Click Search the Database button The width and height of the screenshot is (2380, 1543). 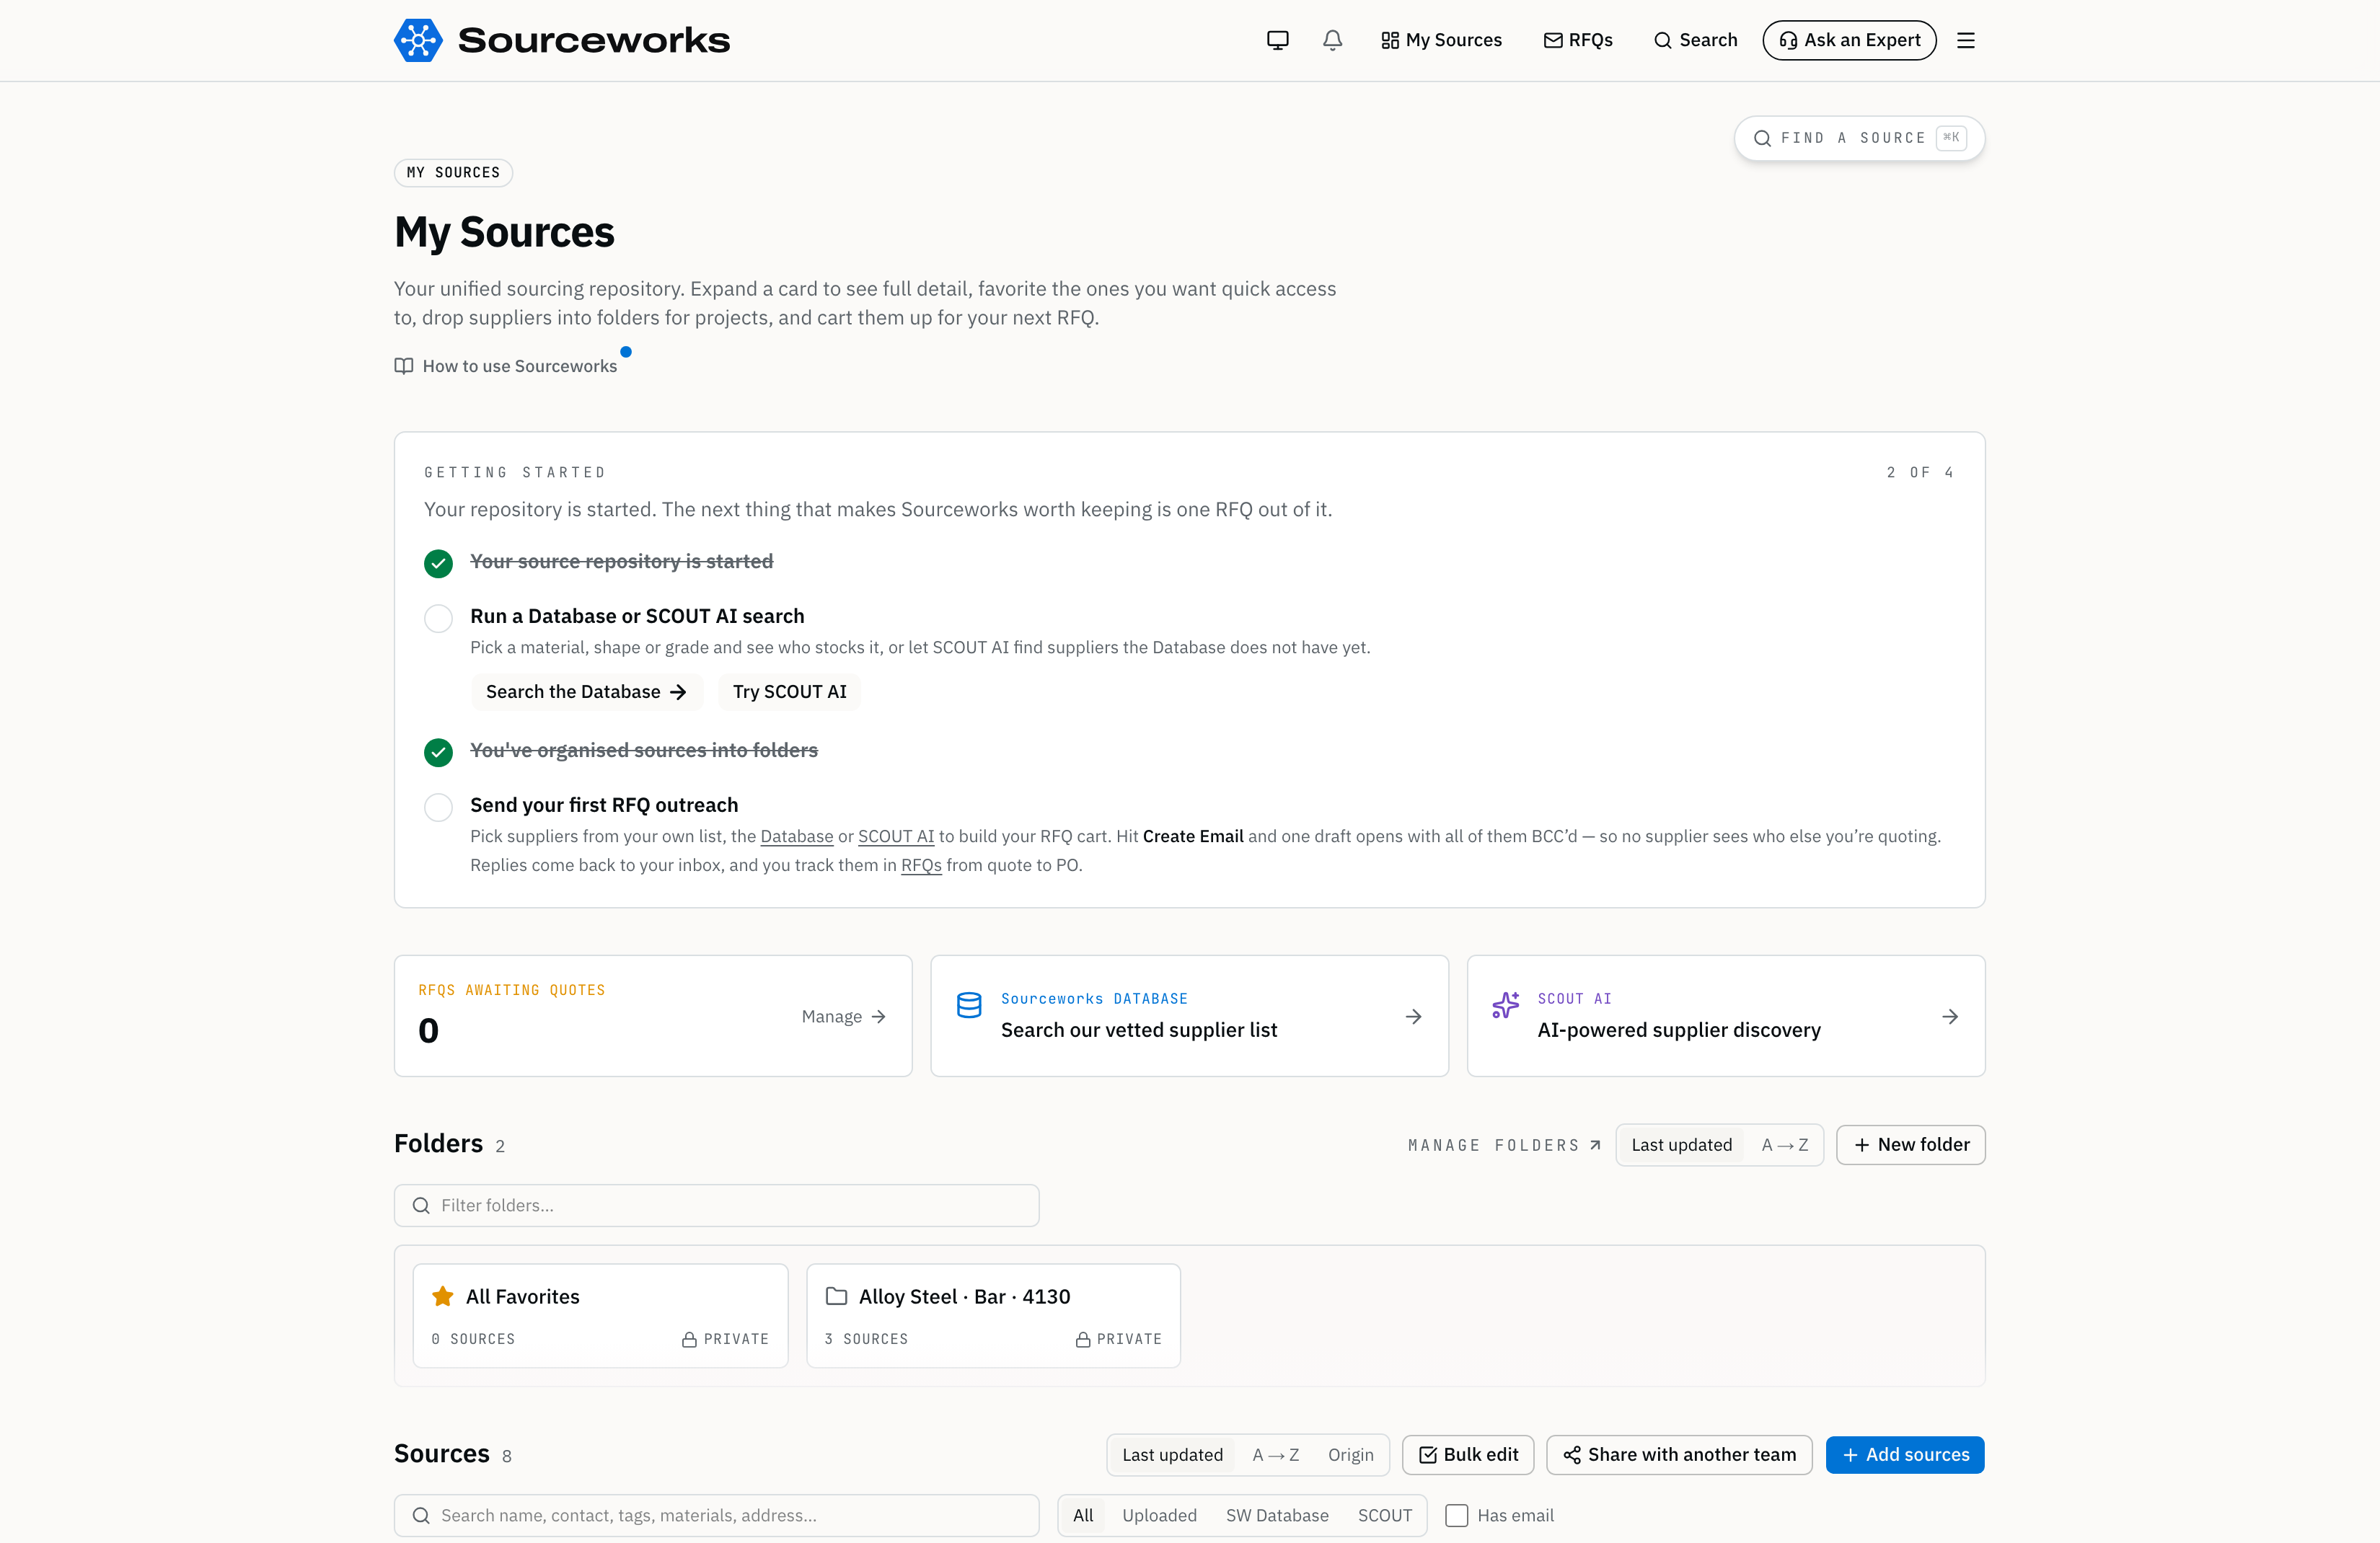pyautogui.click(x=586, y=692)
